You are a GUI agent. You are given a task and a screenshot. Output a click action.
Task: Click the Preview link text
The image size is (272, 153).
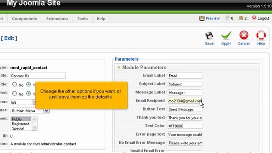(x=212, y=18)
